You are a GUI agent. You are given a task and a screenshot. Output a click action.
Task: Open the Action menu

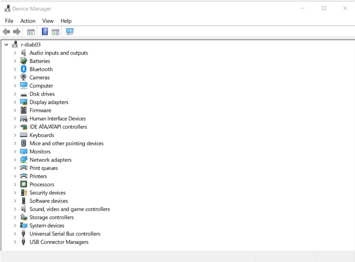pos(28,21)
